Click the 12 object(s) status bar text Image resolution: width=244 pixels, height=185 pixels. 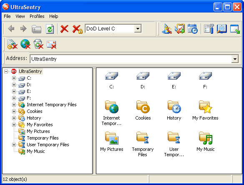15,179
